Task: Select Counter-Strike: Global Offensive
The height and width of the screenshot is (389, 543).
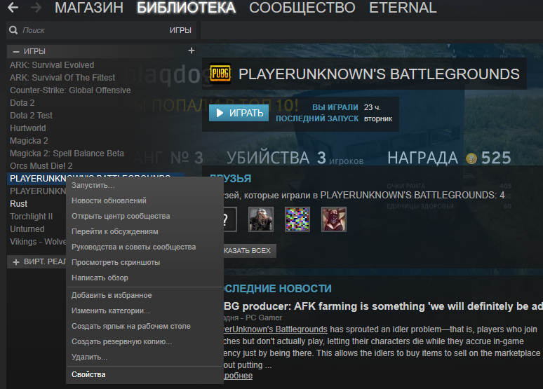Action: 70,90
